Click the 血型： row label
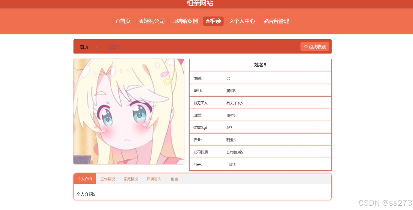 [x=198, y=115]
